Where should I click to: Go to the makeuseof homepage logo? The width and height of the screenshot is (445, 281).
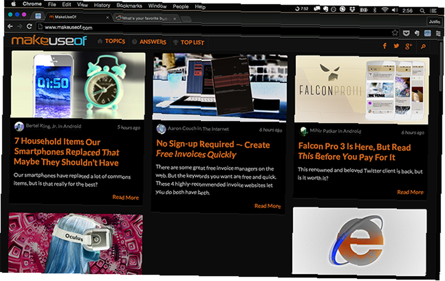tap(49, 40)
